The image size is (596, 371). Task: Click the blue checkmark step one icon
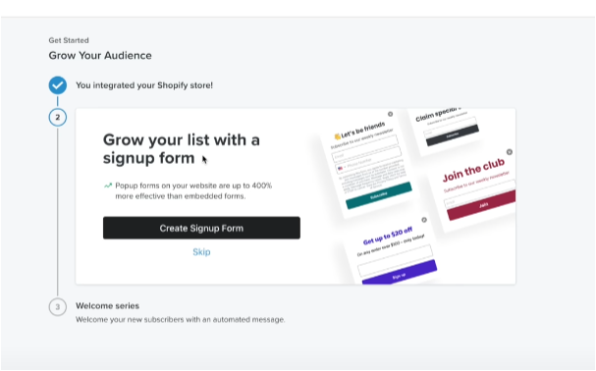[x=57, y=85]
